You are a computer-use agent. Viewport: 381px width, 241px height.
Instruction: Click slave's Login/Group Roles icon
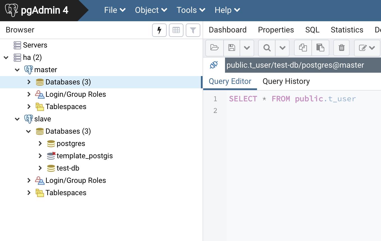tap(40, 180)
